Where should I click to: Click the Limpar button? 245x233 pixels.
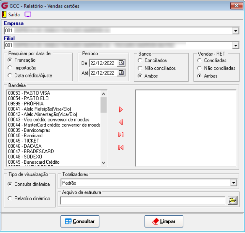click(x=164, y=221)
